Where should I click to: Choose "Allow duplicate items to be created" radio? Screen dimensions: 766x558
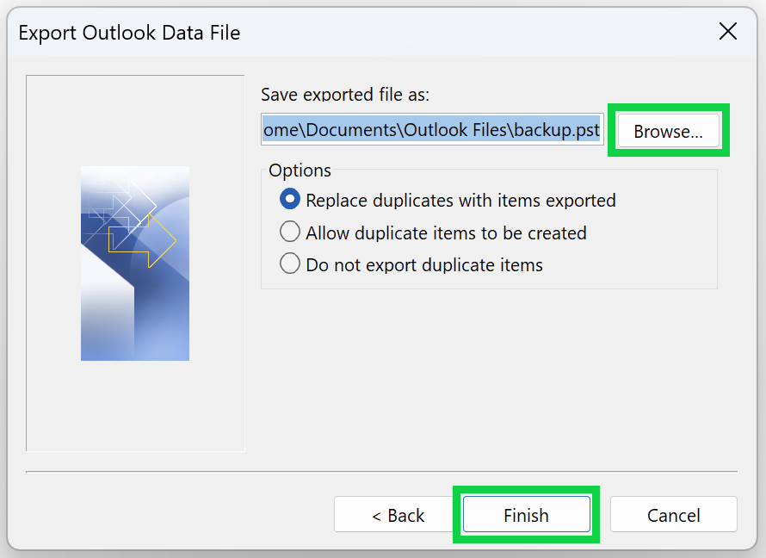tap(290, 232)
